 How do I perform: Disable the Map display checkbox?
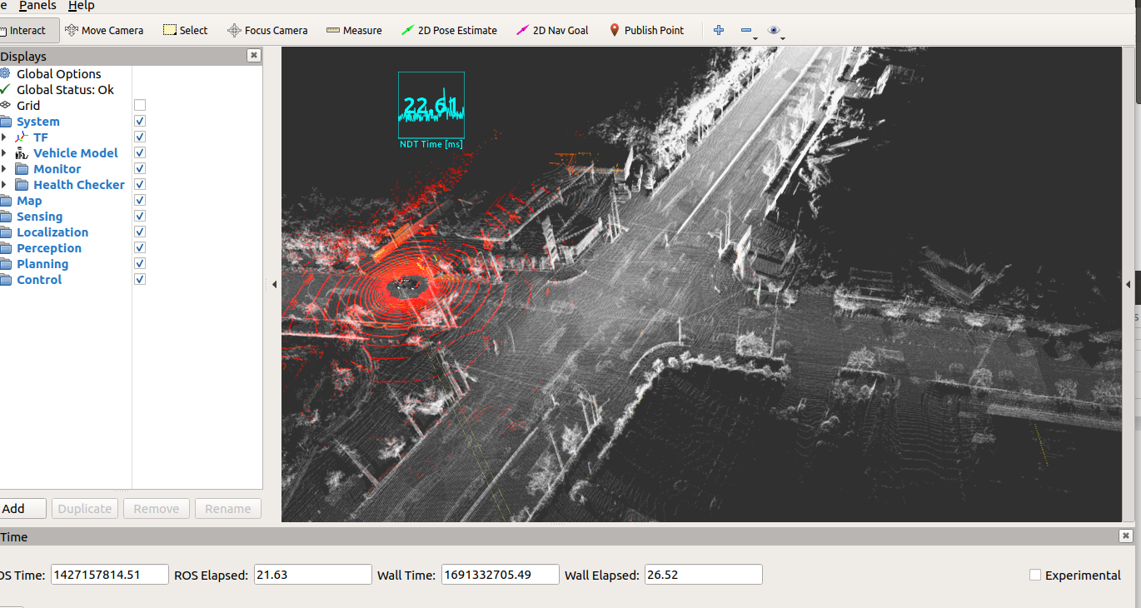pos(140,200)
